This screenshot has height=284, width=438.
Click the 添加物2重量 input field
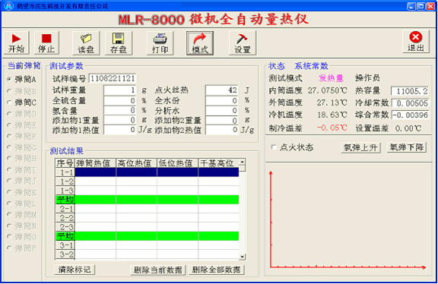(222, 120)
